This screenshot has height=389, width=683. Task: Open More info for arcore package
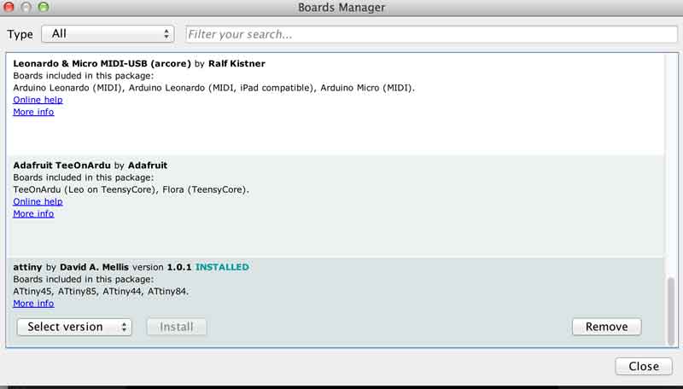pyautogui.click(x=33, y=112)
